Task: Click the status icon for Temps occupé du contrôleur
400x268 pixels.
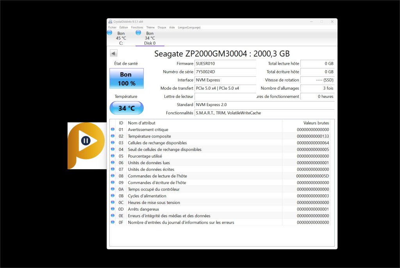Action: click(113, 189)
